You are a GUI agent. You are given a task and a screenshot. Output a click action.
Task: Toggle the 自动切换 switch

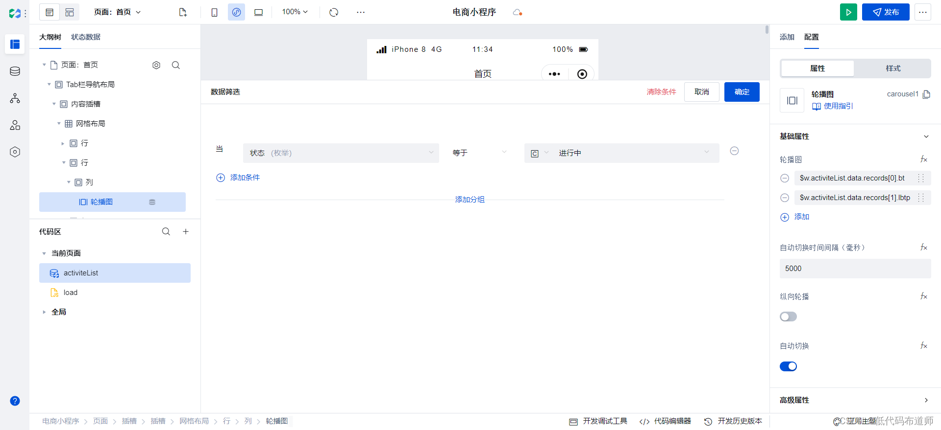click(x=788, y=366)
